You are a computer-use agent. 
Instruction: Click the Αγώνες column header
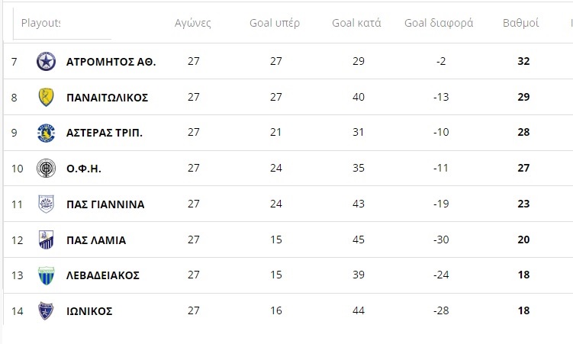[x=193, y=24]
